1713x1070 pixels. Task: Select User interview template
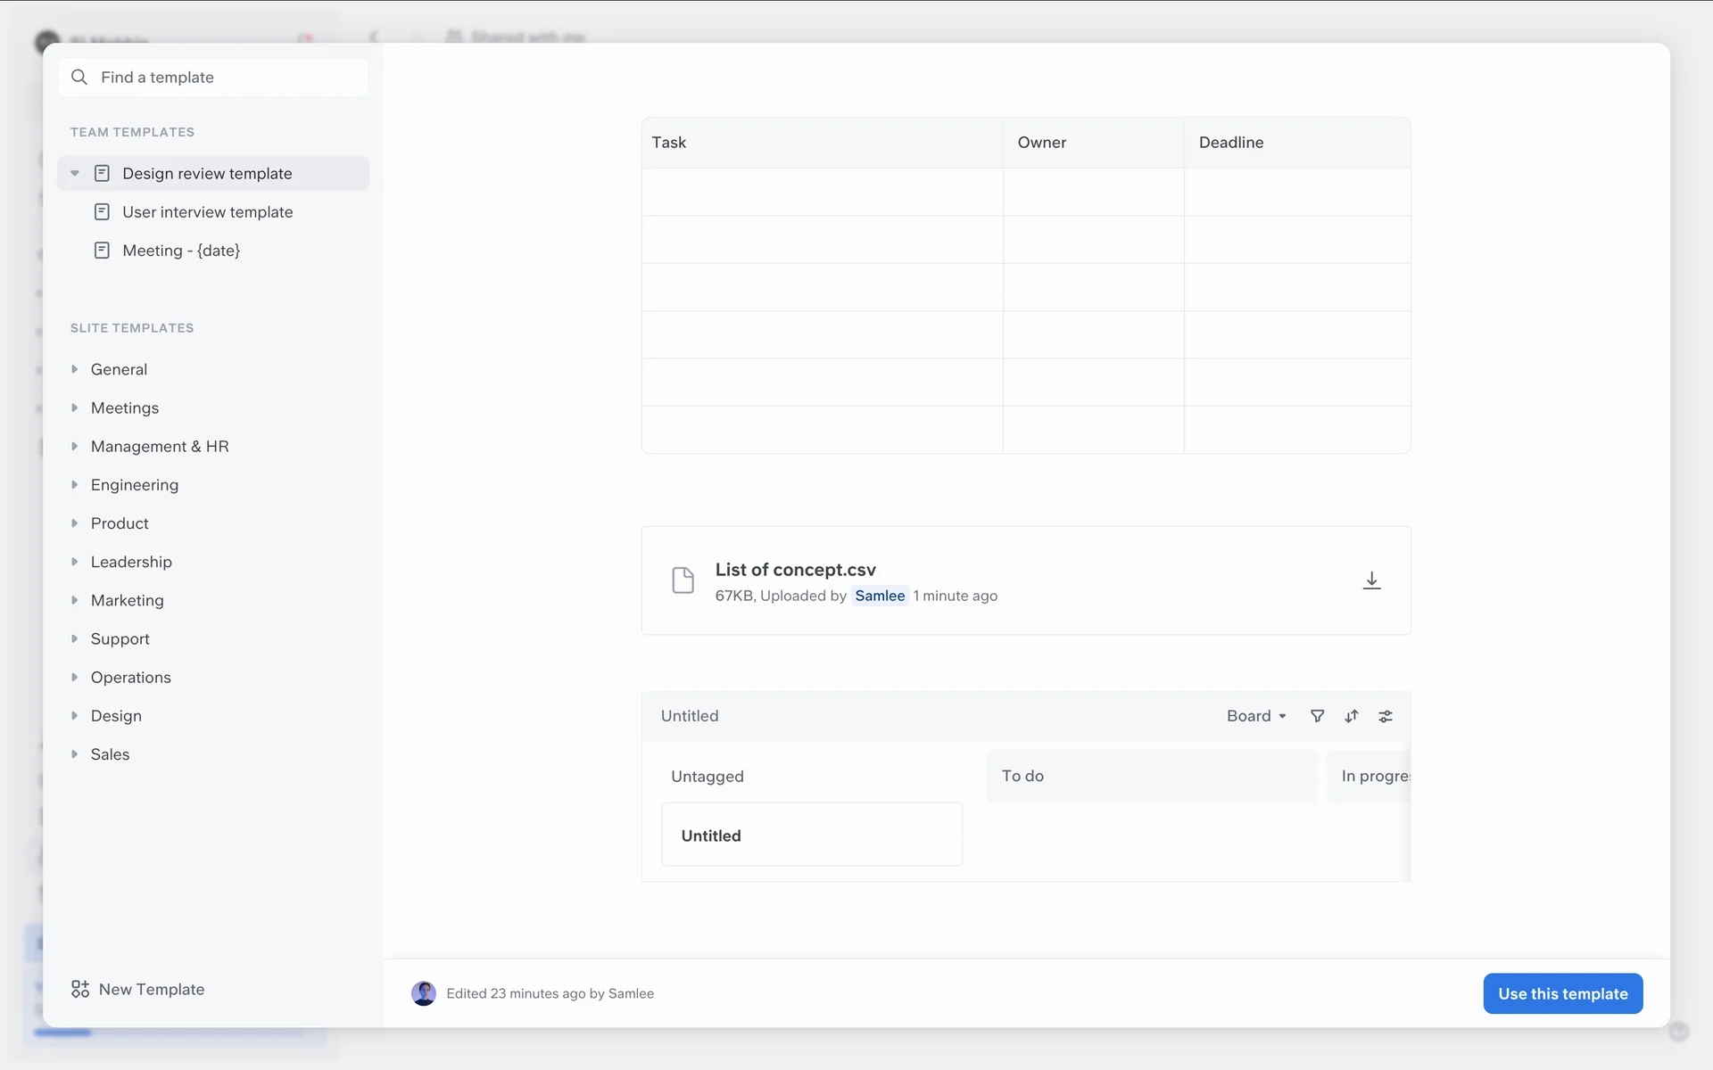(x=207, y=212)
